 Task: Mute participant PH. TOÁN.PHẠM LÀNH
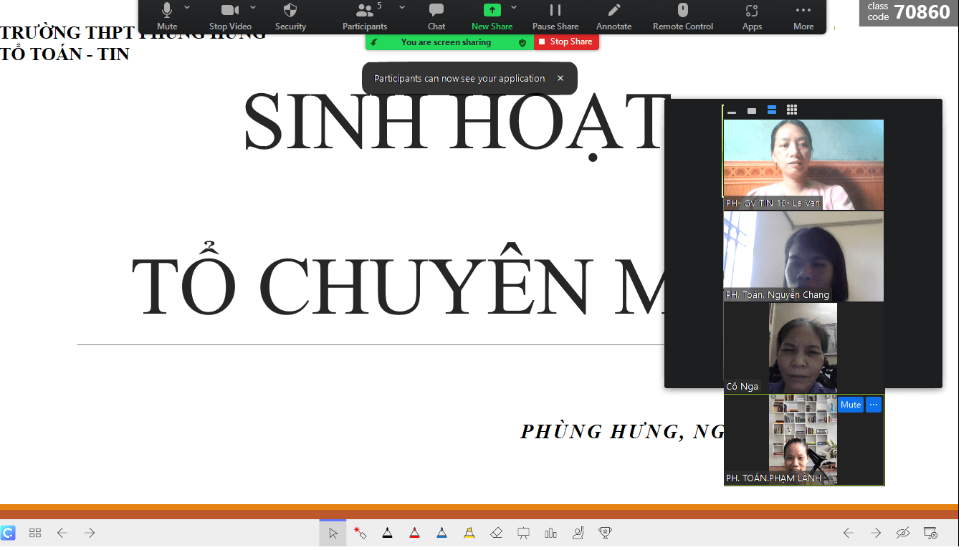(x=851, y=405)
